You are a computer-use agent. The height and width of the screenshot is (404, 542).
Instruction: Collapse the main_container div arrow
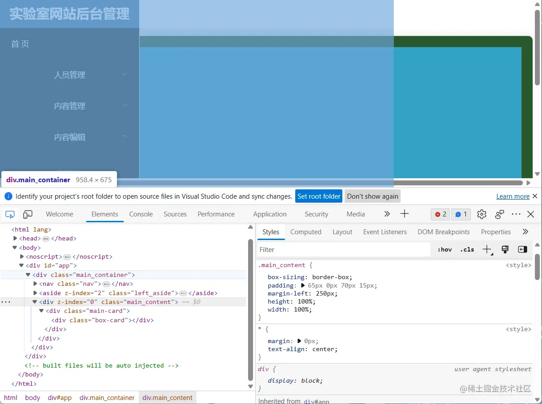[28, 275]
